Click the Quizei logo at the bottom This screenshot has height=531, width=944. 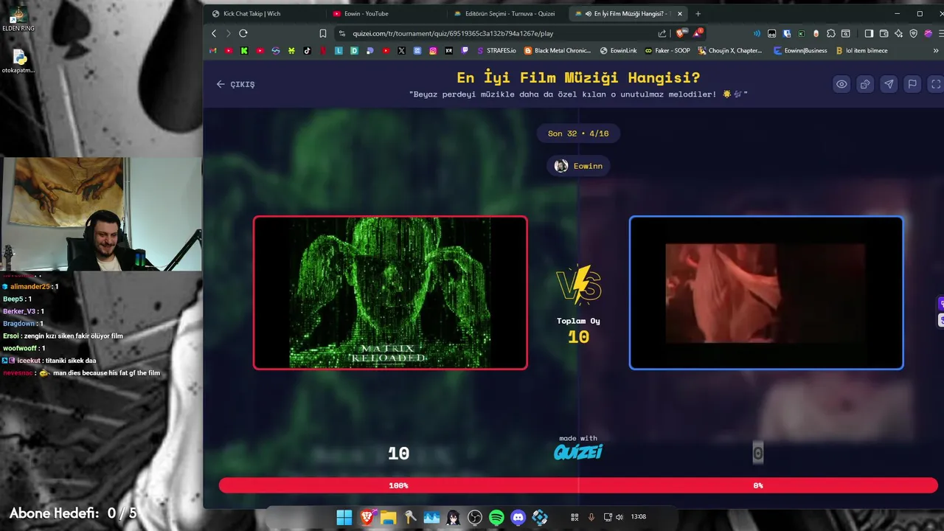(578, 452)
